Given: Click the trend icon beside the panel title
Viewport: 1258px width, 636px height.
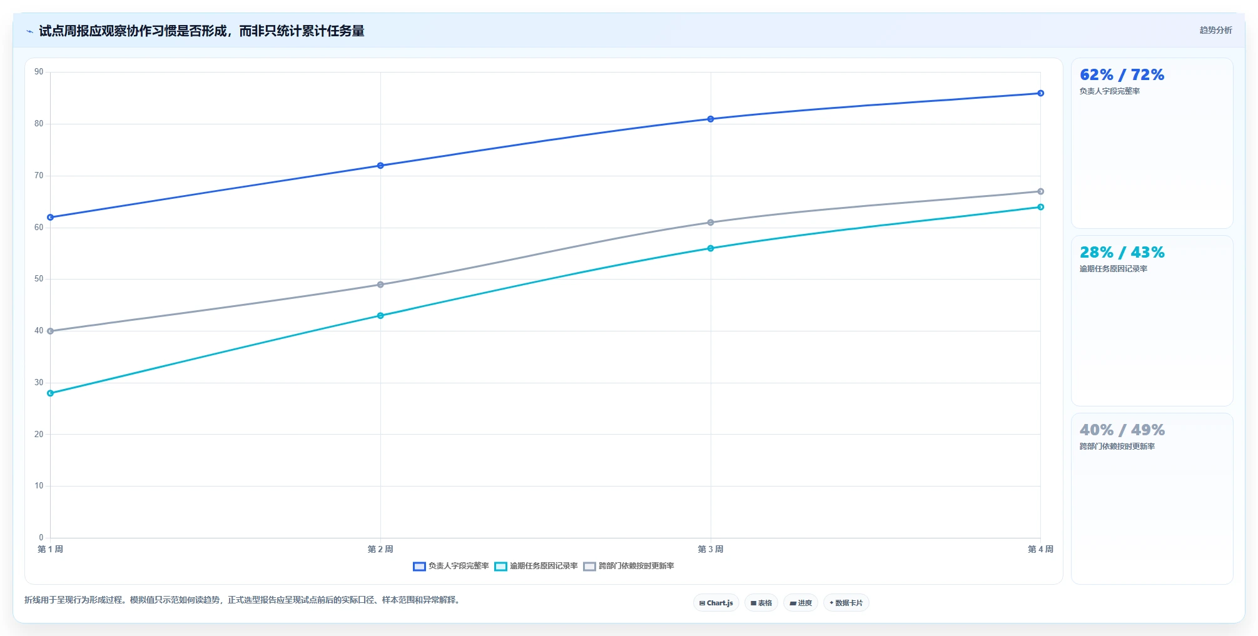Looking at the screenshot, I should point(29,31).
